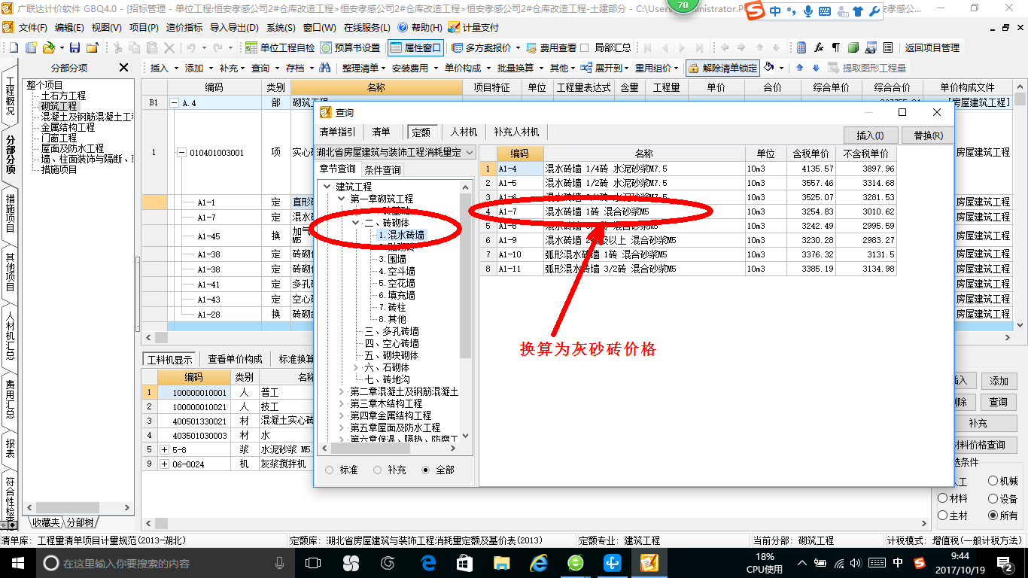Click the paint bucket fill icon
The image size is (1028, 578).
click(x=769, y=68)
